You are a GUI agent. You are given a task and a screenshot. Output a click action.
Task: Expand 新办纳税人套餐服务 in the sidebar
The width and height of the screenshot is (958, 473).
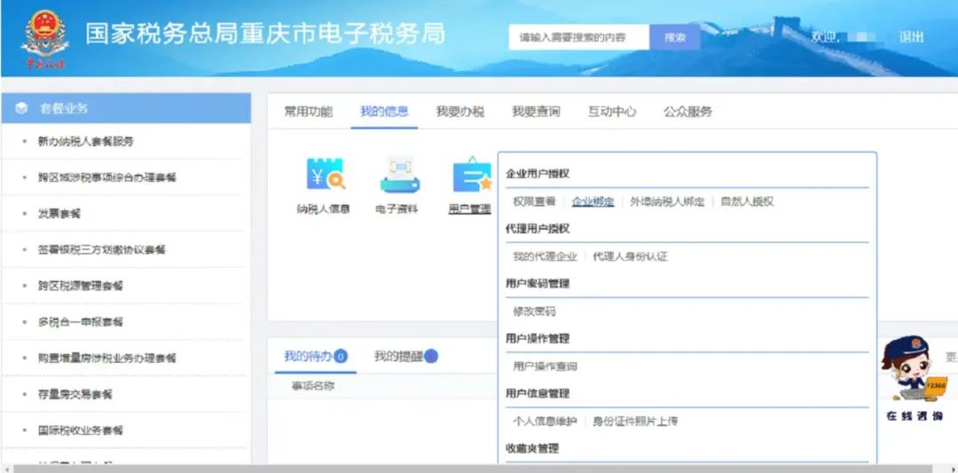click(x=85, y=141)
